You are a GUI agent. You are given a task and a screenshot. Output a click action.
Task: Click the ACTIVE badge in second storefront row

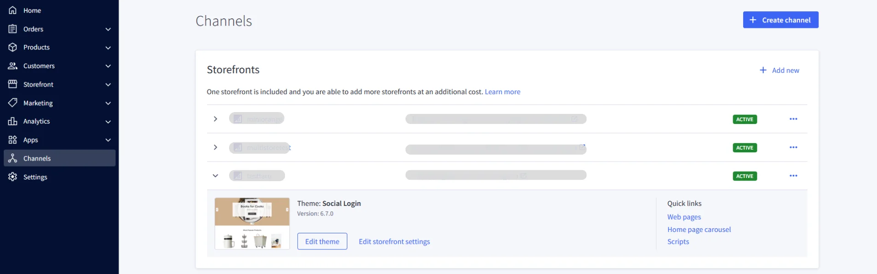[745, 148]
